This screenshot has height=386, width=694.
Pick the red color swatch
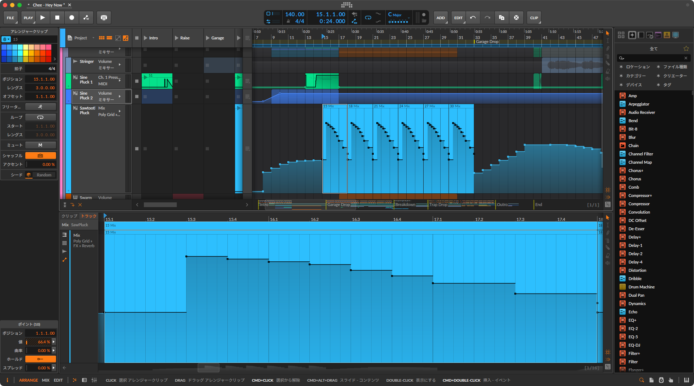pos(48,53)
